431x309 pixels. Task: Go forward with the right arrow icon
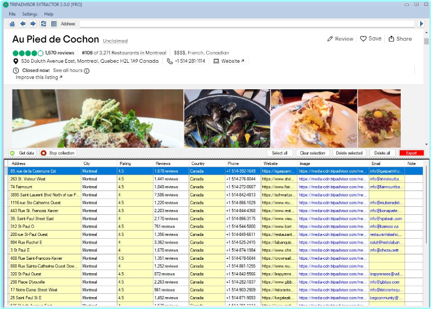point(33,24)
